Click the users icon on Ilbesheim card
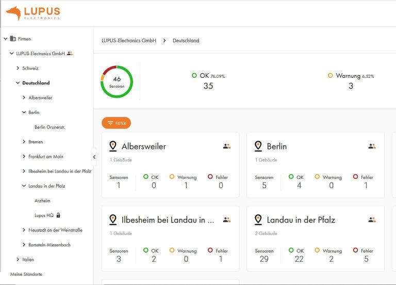 click(226, 220)
